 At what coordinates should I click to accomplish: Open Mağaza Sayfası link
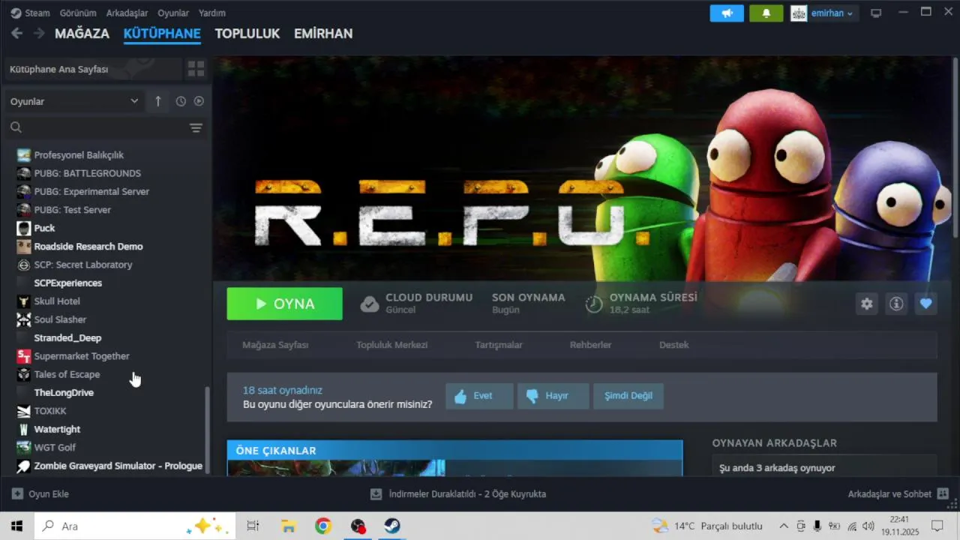(275, 345)
